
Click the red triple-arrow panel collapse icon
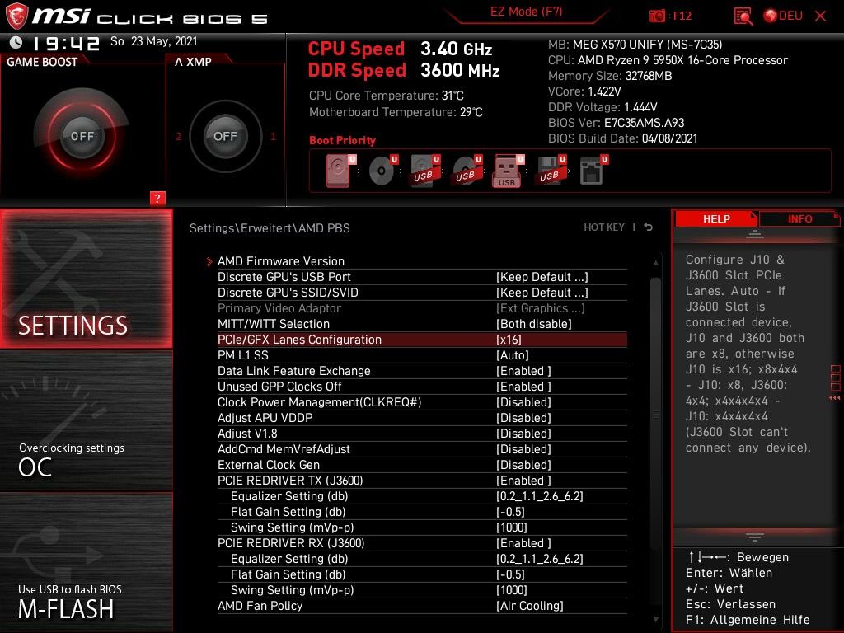(834, 398)
